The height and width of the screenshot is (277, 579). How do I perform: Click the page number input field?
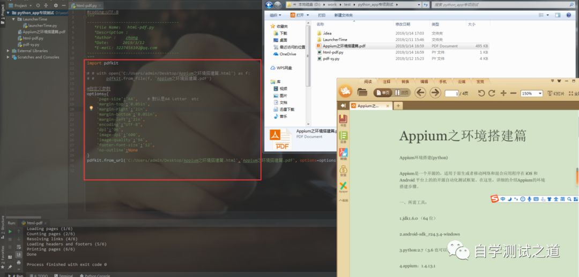(x=451, y=93)
